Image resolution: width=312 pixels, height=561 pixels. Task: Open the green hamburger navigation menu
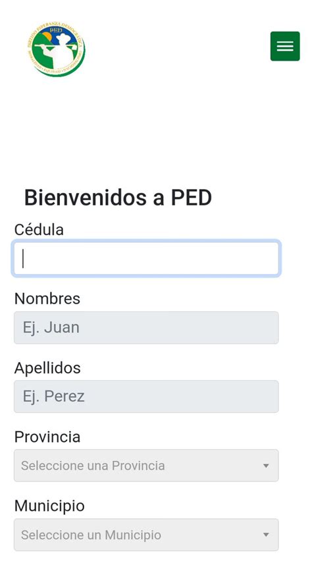click(x=285, y=46)
